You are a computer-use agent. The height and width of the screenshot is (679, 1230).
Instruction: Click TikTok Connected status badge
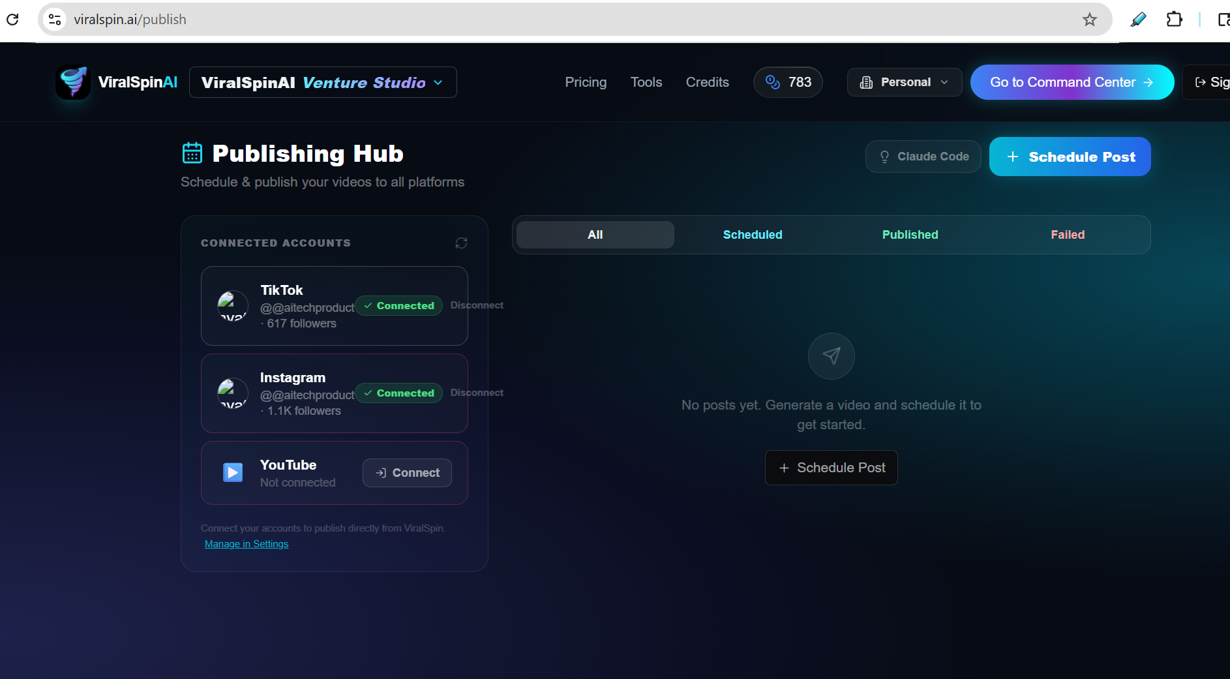[x=399, y=306]
